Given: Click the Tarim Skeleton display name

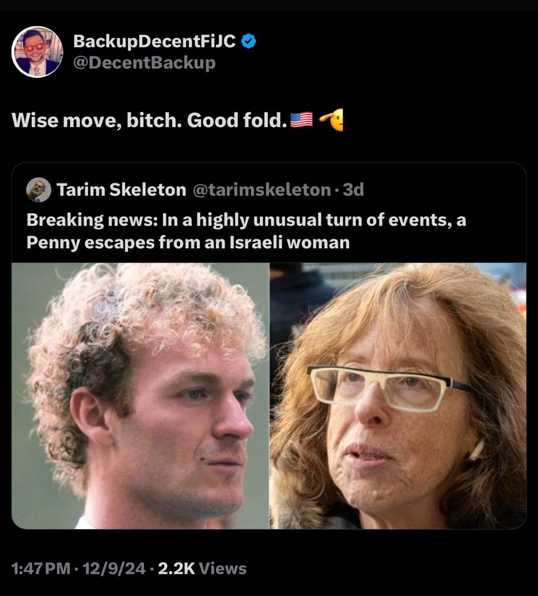Looking at the screenshot, I should [x=121, y=190].
